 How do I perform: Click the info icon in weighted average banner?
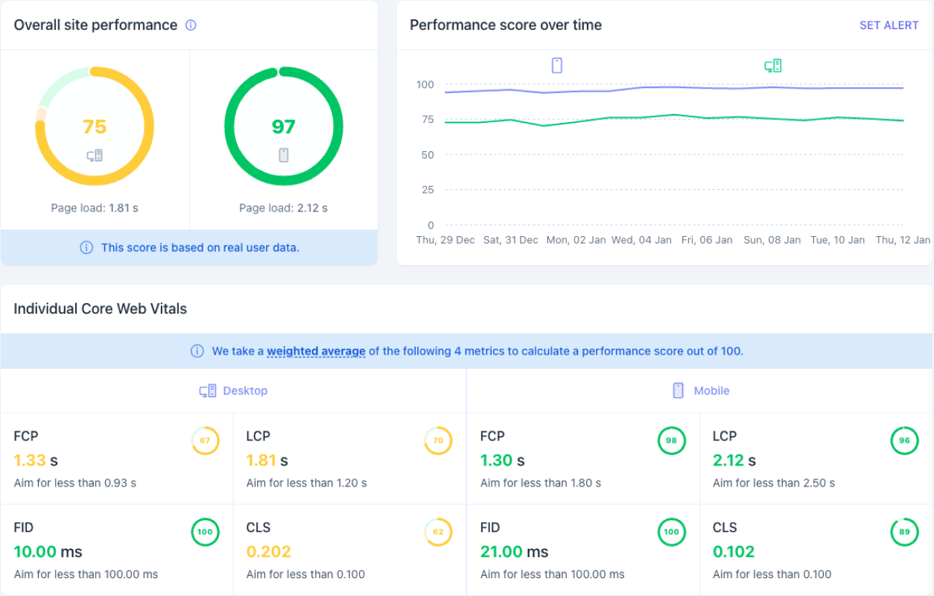pyautogui.click(x=197, y=351)
